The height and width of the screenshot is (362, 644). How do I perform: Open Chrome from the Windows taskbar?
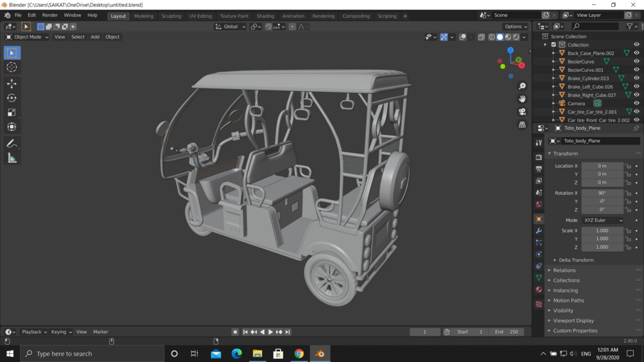point(299,354)
